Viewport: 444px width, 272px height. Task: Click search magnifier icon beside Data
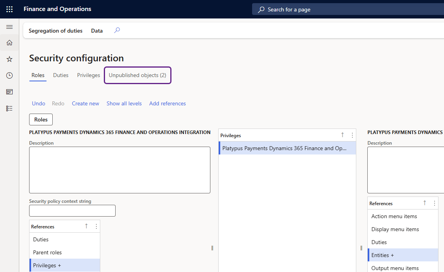pos(117,30)
